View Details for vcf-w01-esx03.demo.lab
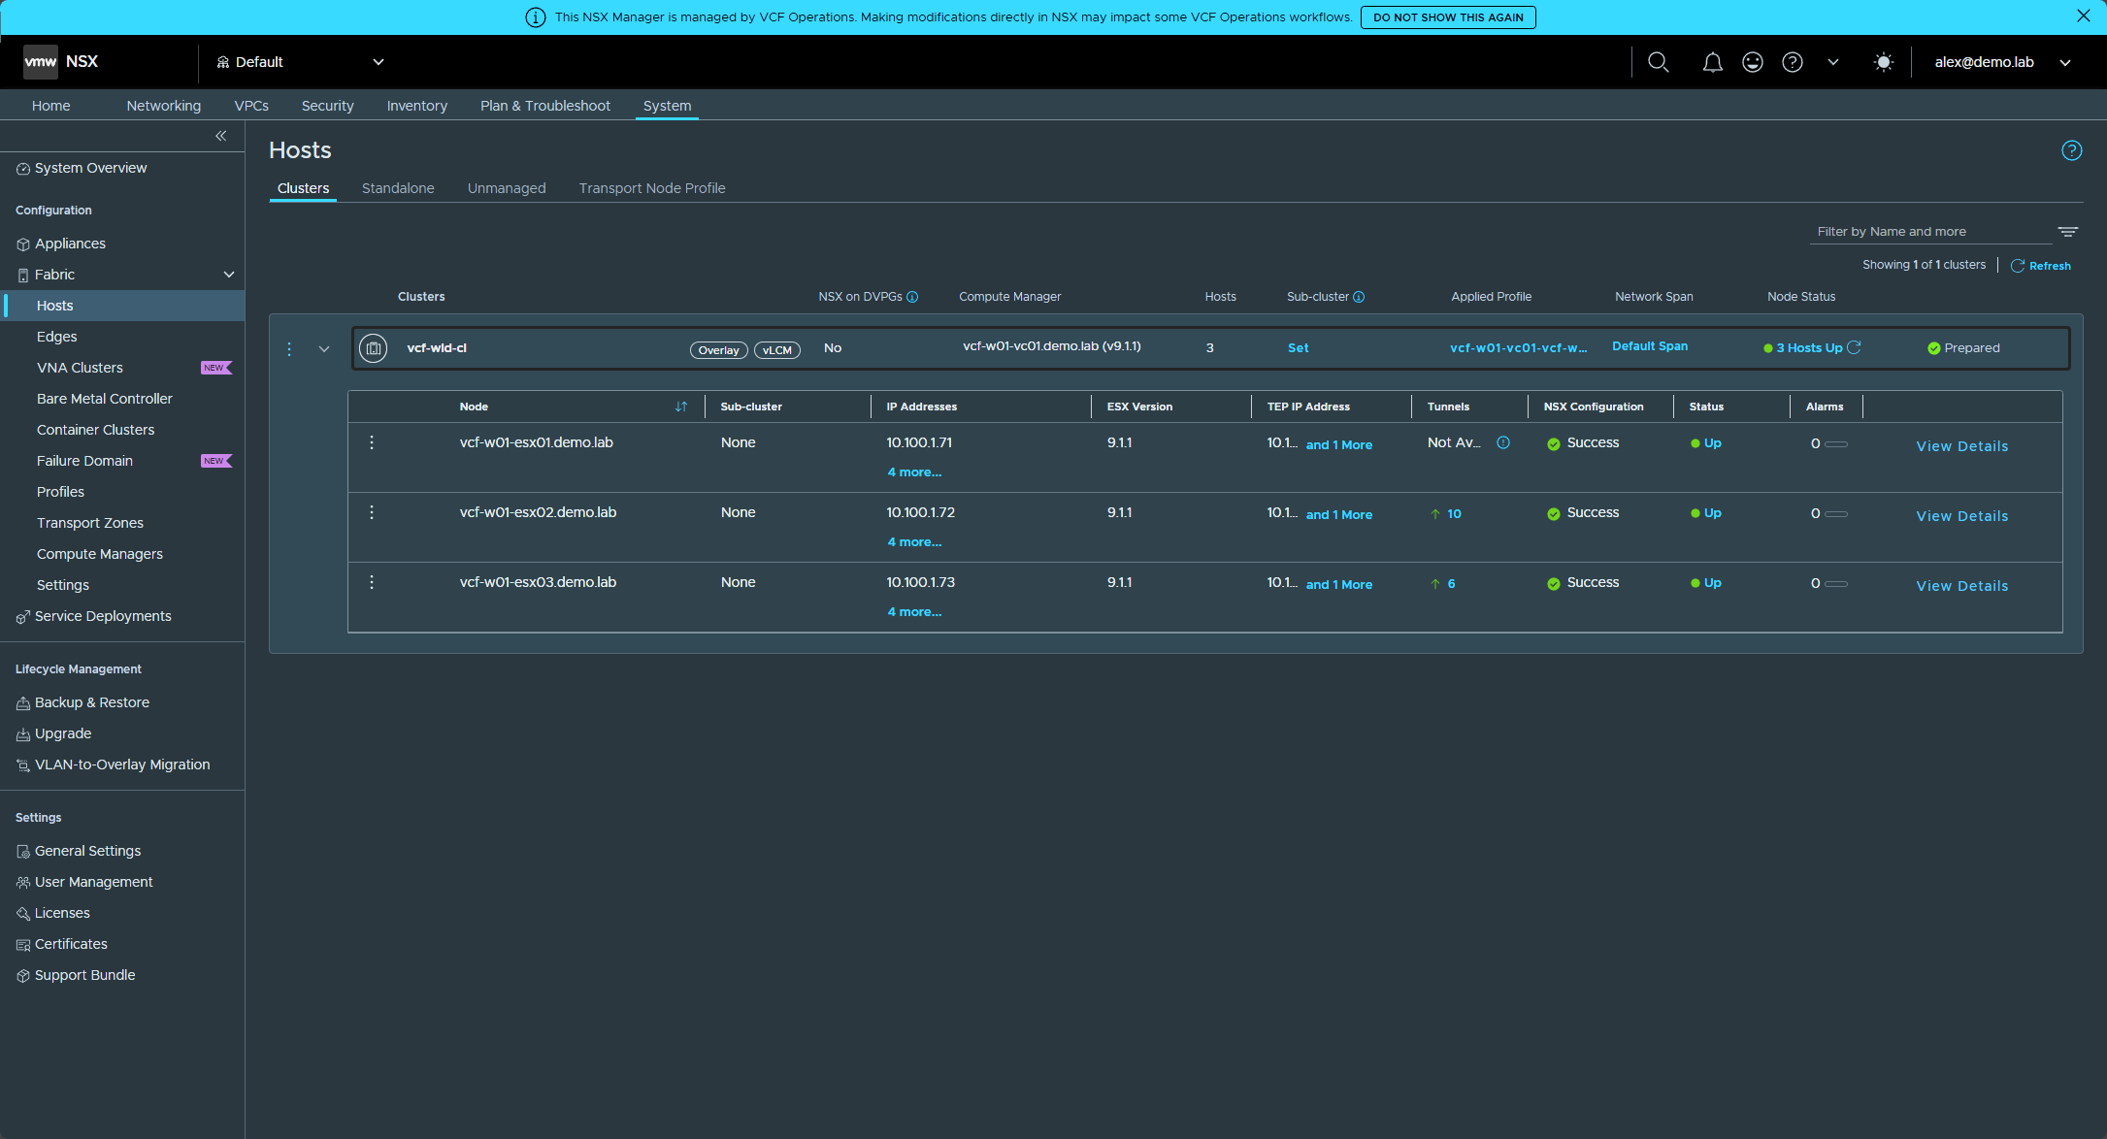The width and height of the screenshot is (2107, 1139). [1962, 586]
